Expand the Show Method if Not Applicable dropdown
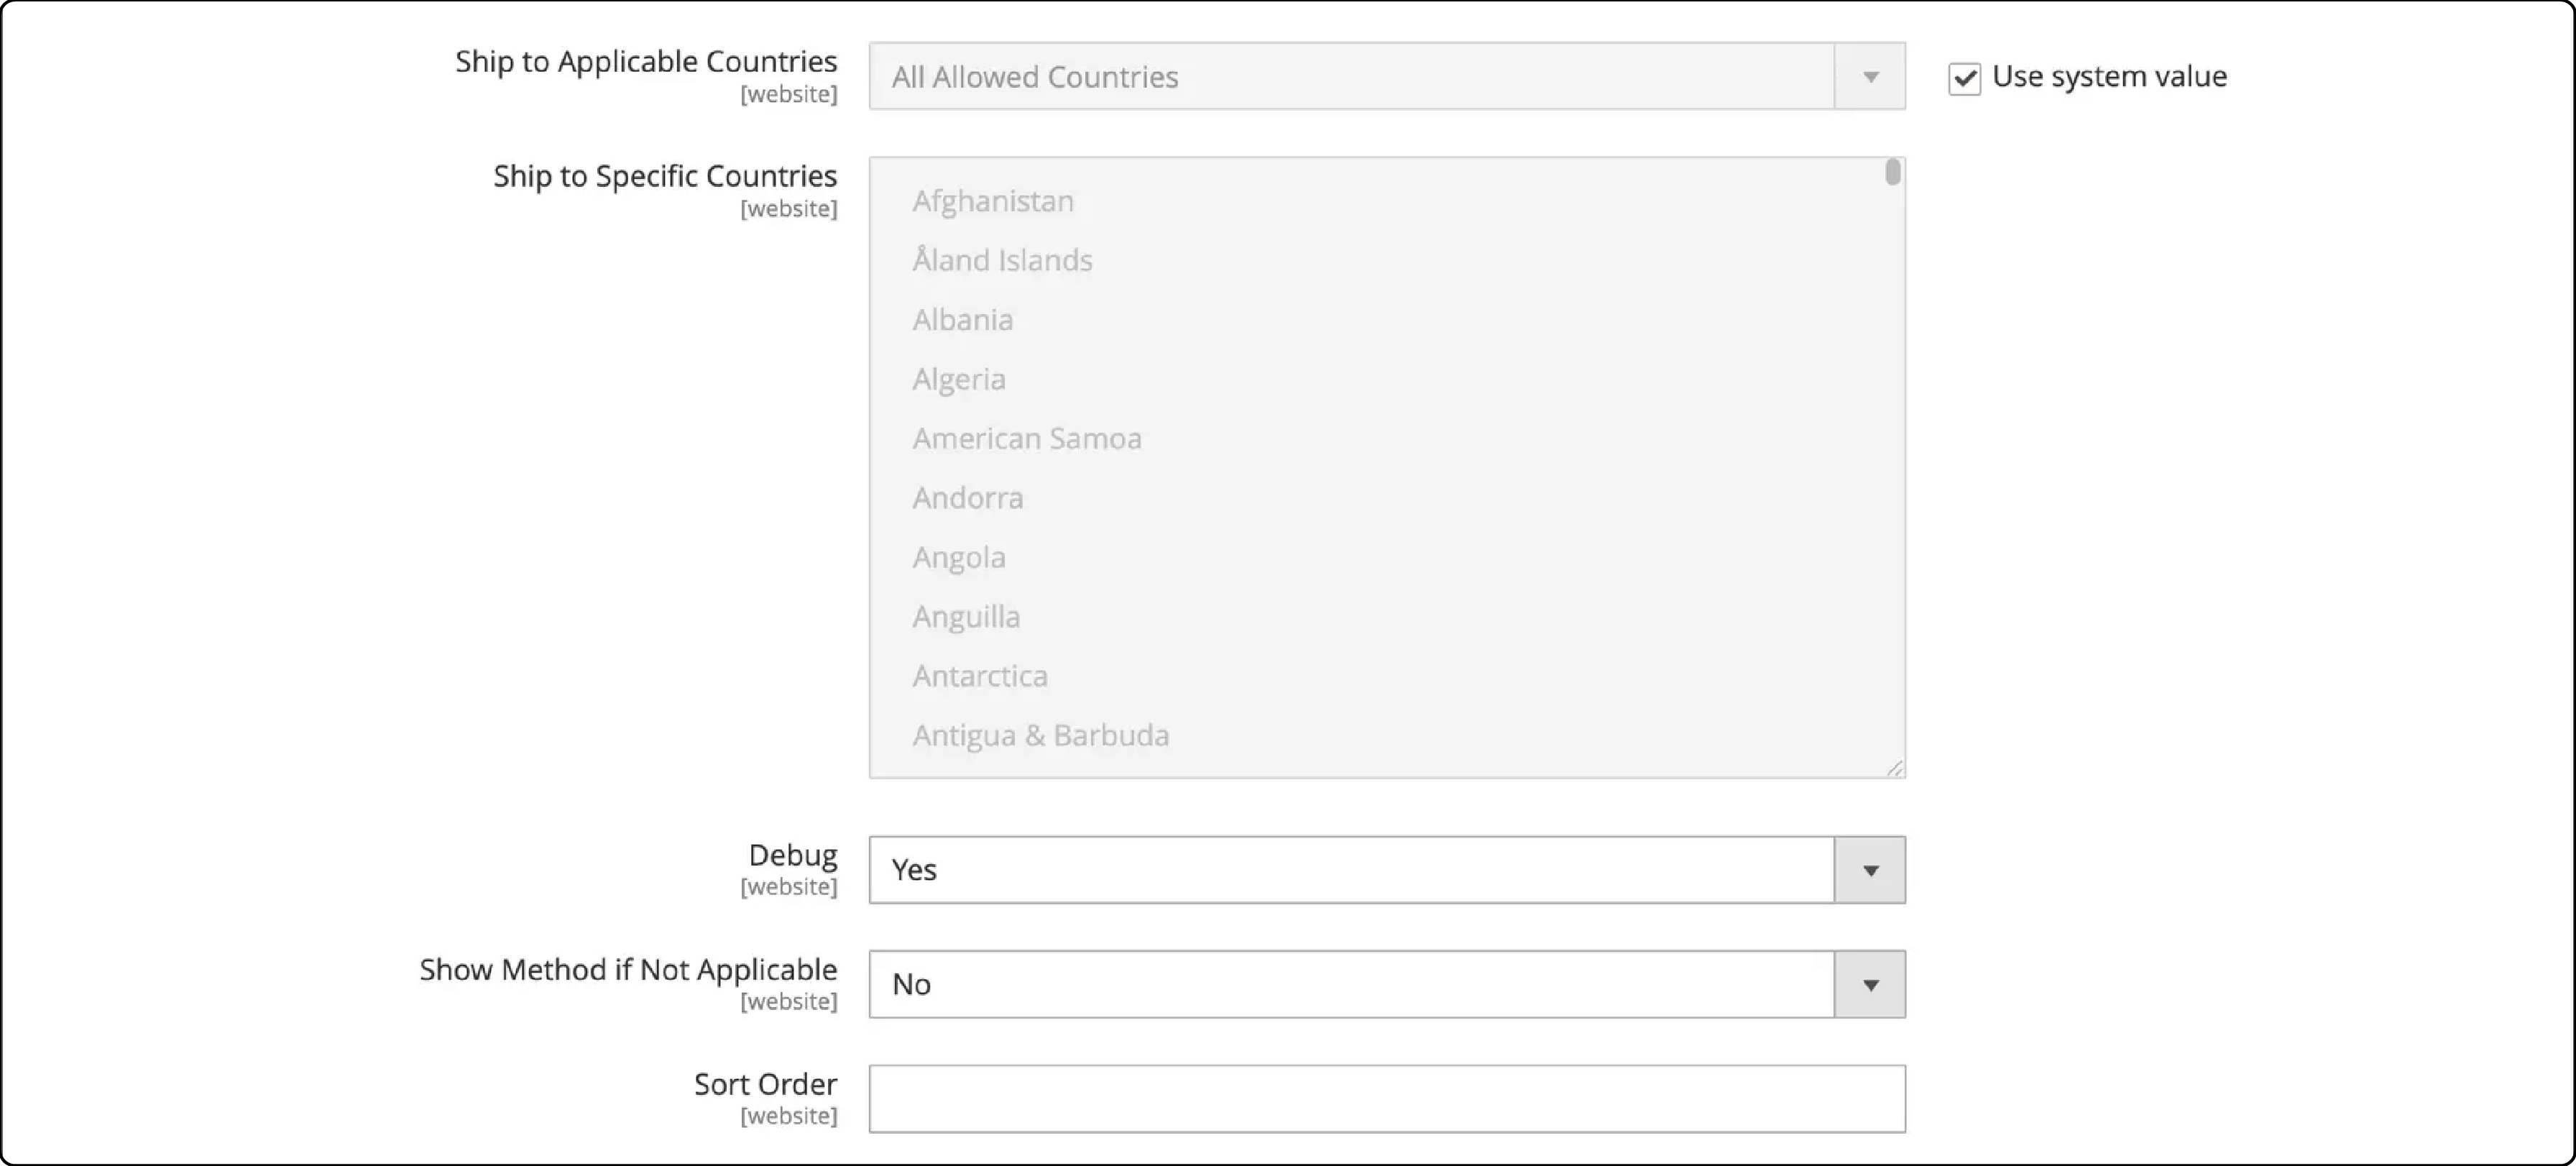This screenshot has height=1166, width=2576. (1869, 983)
